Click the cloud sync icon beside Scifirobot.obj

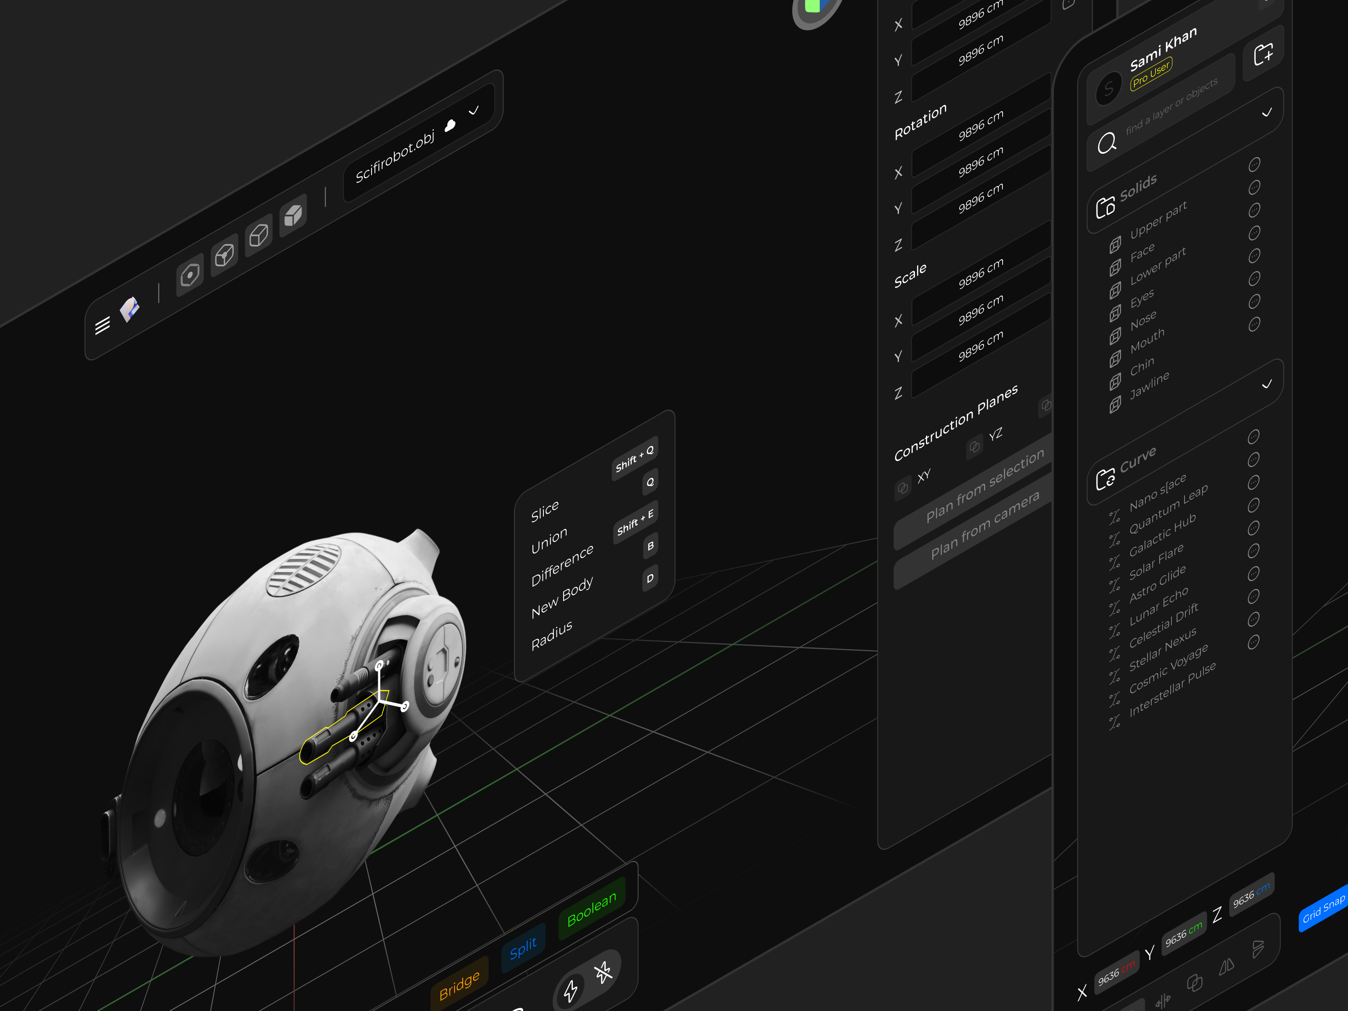(x=450, y=127)
